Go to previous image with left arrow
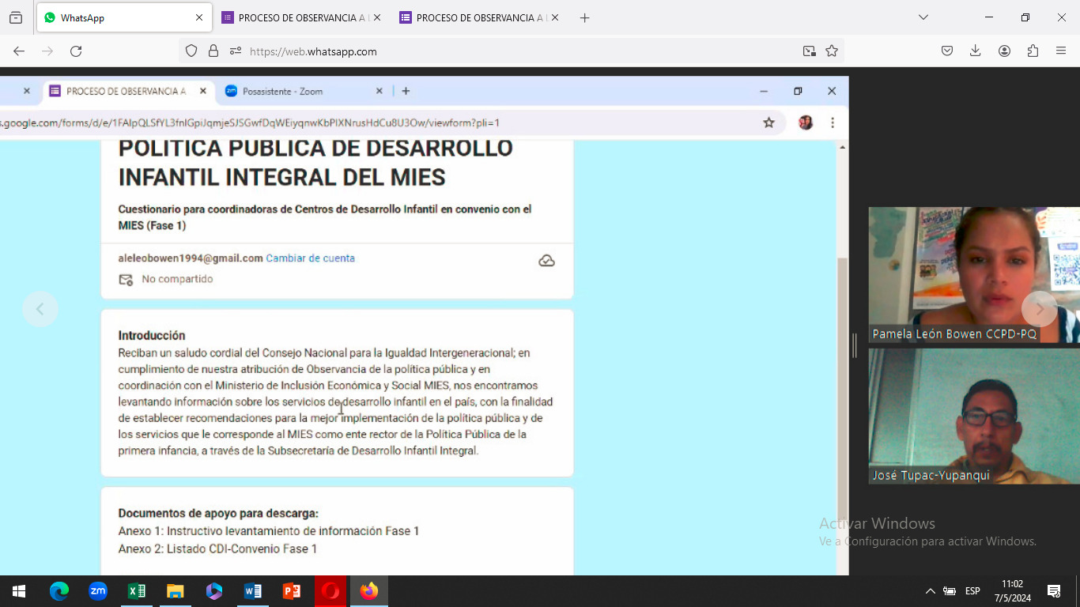1080x607 pixels. tap(40, 309)
